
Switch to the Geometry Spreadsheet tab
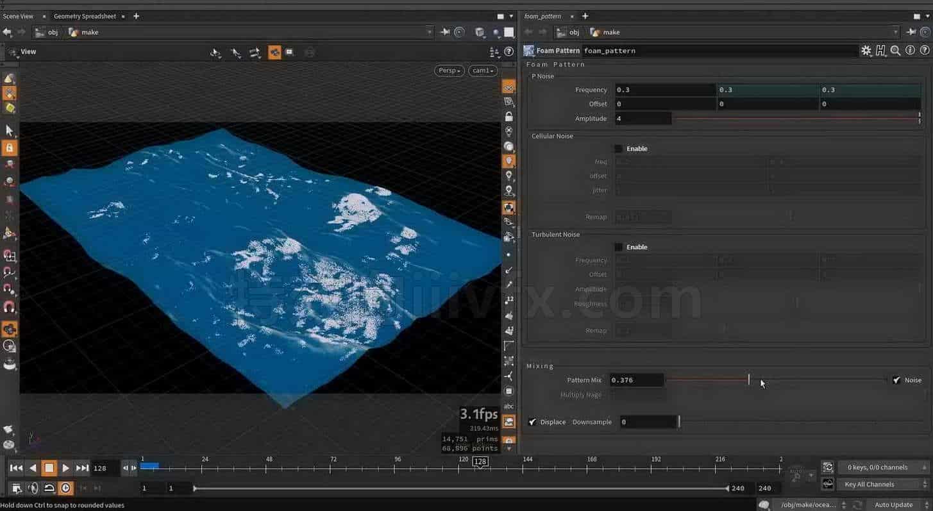tap(85, 16)
